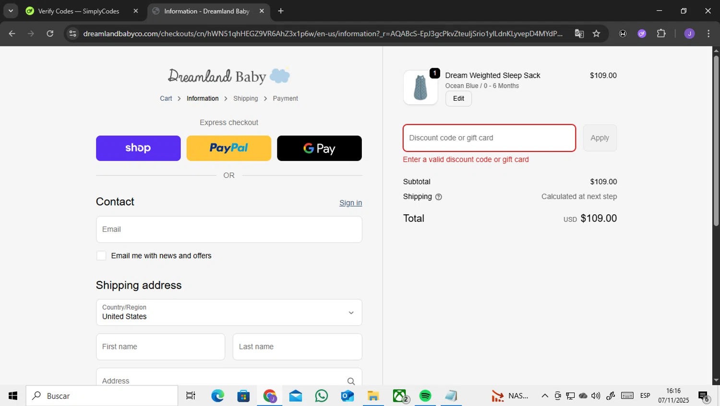Screen dimensions: 720x406
Task: Open File Explorer from the taskbar
Action: tap(373, 396)
